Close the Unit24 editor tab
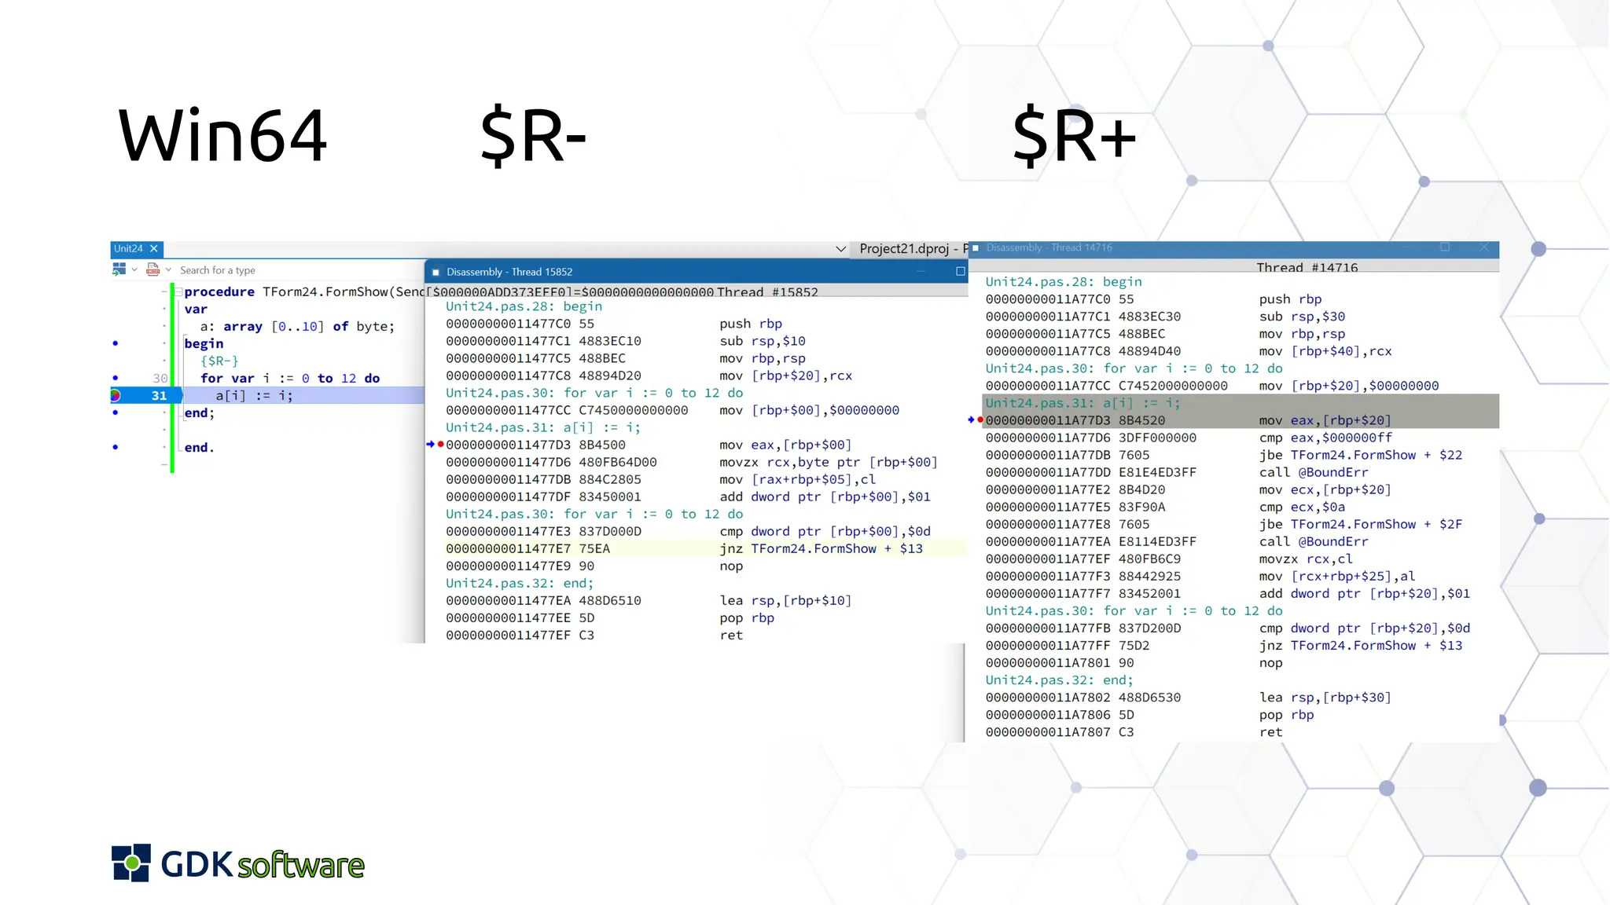This screenshot has width=1610, height=905. point(154,249)
